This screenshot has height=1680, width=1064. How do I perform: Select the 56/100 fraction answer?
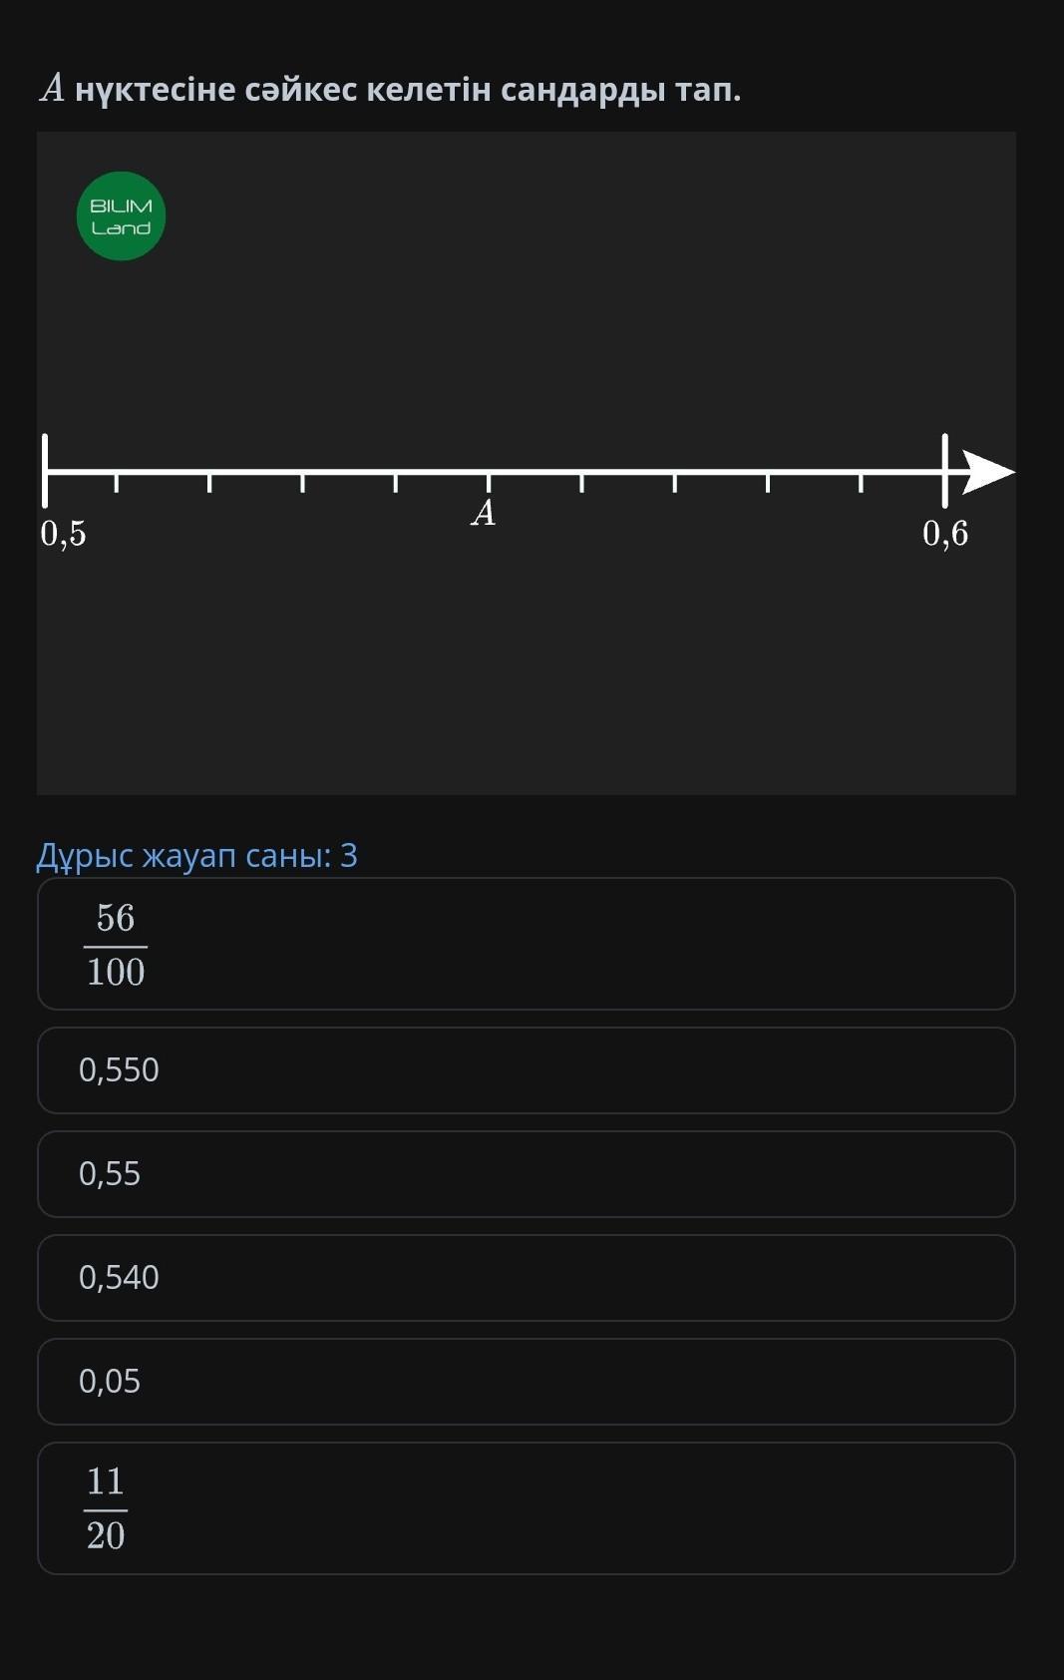click(x=526, y=944)
